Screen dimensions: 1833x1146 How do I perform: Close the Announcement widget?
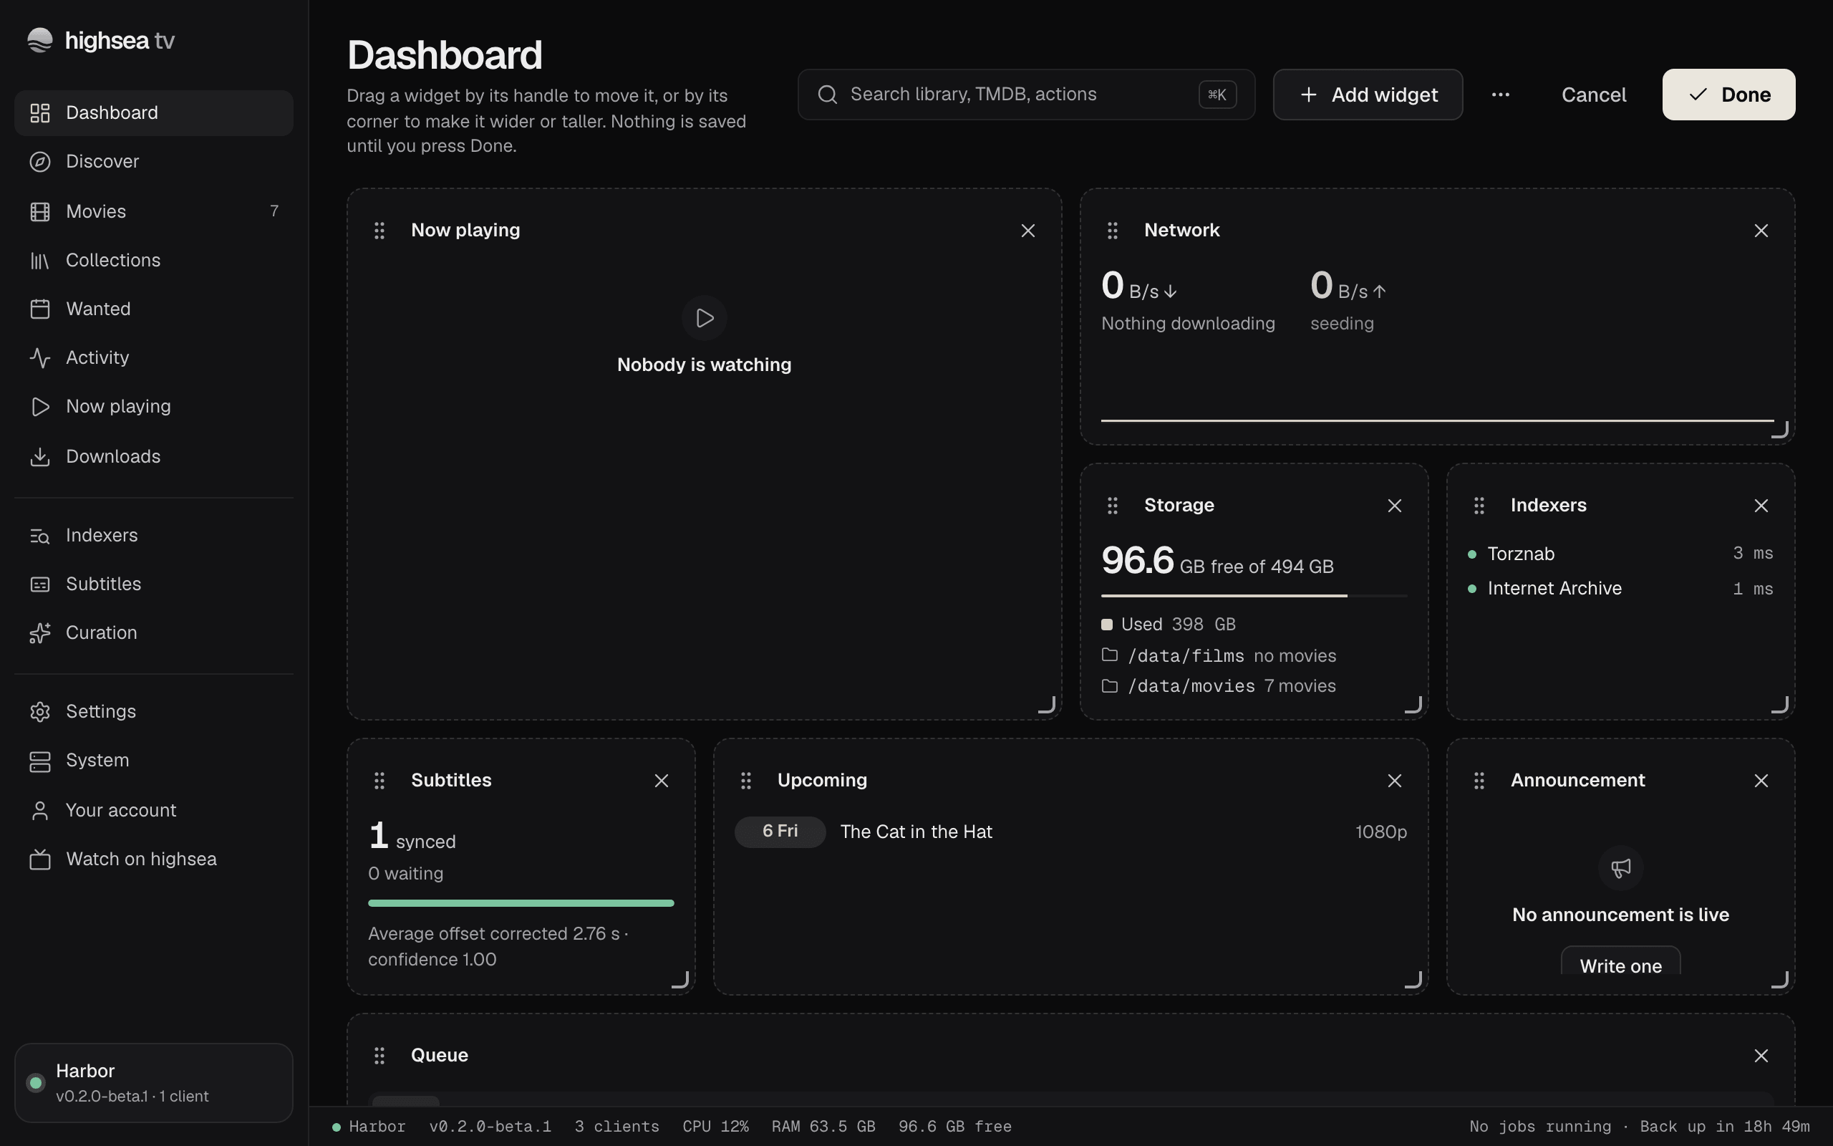[1761, 781]
